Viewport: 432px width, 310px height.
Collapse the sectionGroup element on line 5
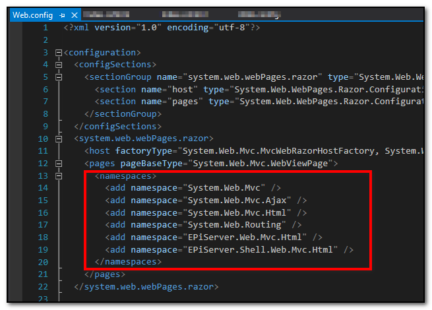click(x=59, y=77)
